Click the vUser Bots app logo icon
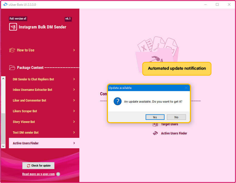 [5, 4]
